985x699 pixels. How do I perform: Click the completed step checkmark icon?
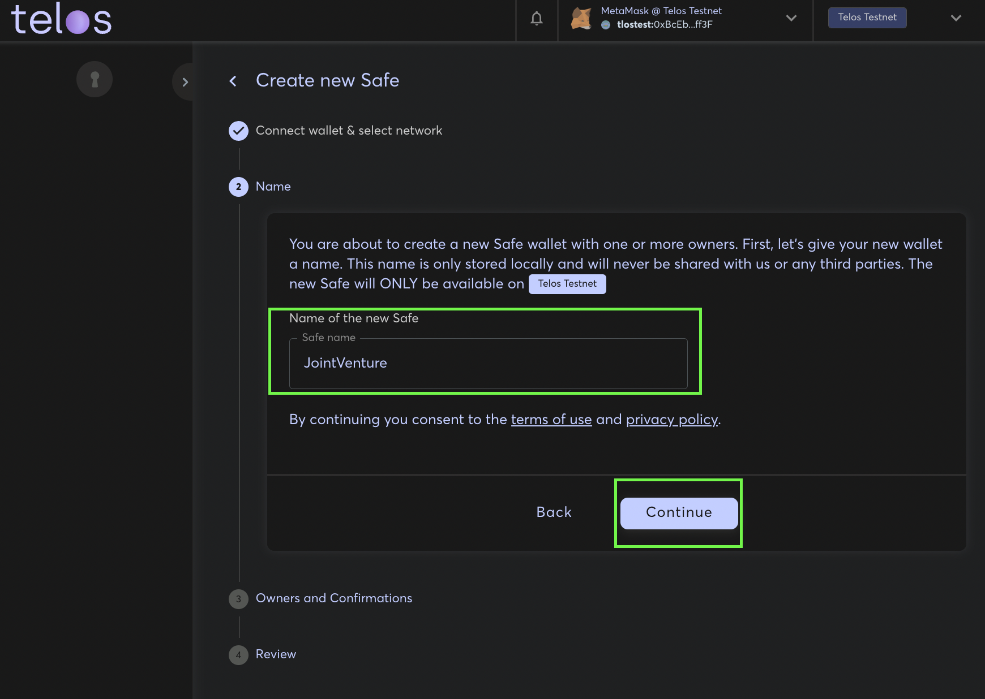tap(238, 131)
